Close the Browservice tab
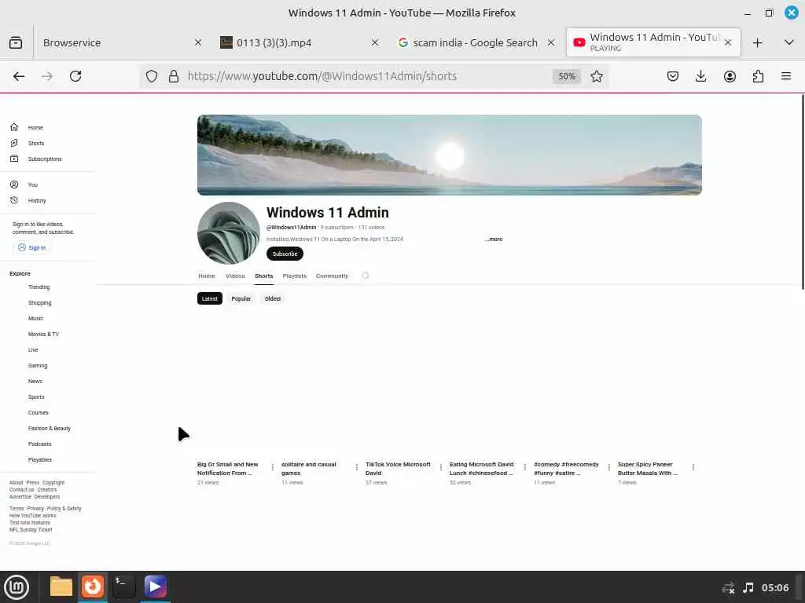Image resolution: width=805 pixels, height=603 pixels. tap(198, 42)
